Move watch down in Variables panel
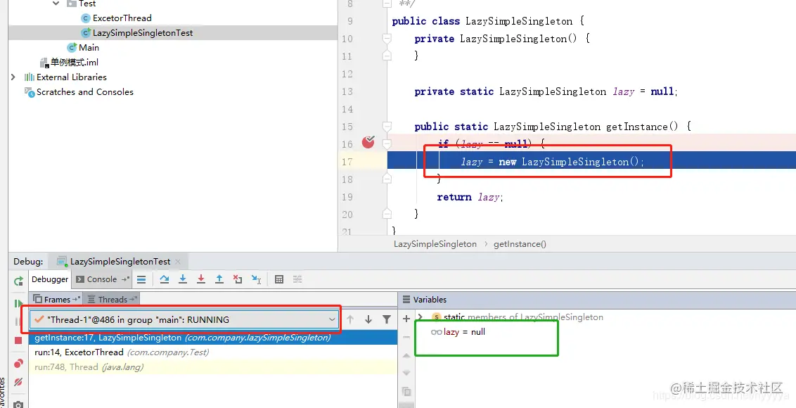796x408 pixels. pyautogui.click(x=406, y=373)
